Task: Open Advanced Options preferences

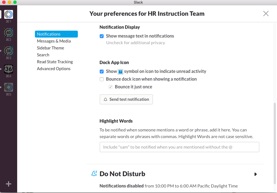Action: tap(53, 69)
